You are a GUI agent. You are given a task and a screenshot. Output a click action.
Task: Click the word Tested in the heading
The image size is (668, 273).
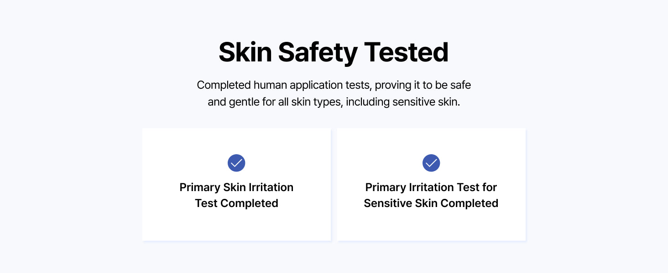(x=407, y=52)
